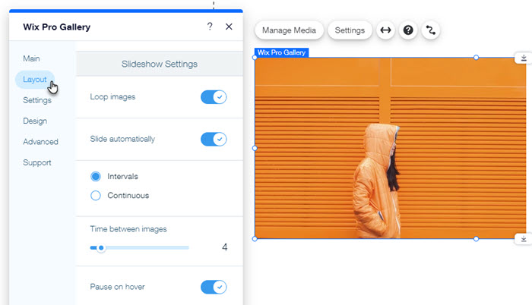532x305 pixels.
Task: Click the top-center resize handle of gallery
Action: point(476,58)
